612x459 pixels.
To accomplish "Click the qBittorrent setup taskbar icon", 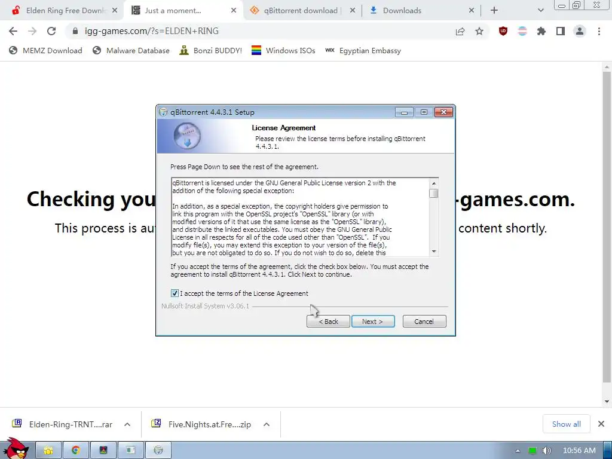I will pos(158,451).
